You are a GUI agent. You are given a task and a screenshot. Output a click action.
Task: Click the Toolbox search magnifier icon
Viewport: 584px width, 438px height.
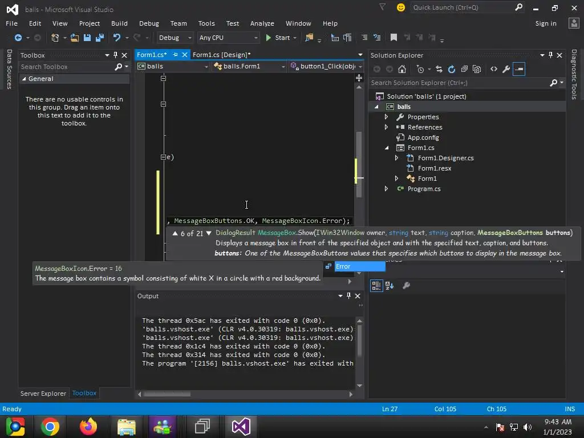pos(119,67)
